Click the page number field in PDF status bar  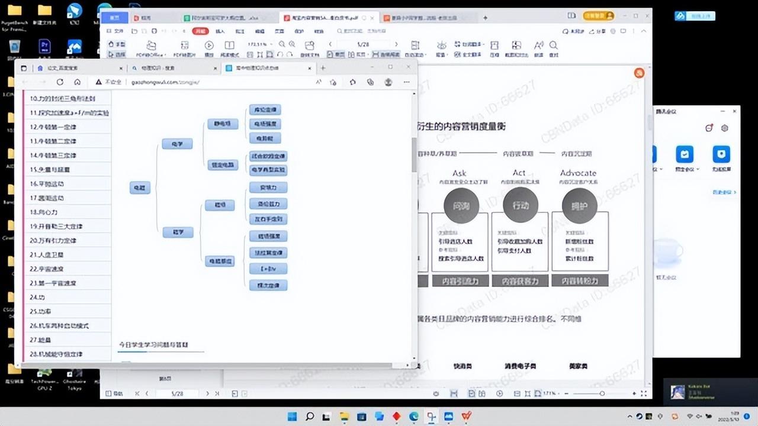tap(177, 393)
